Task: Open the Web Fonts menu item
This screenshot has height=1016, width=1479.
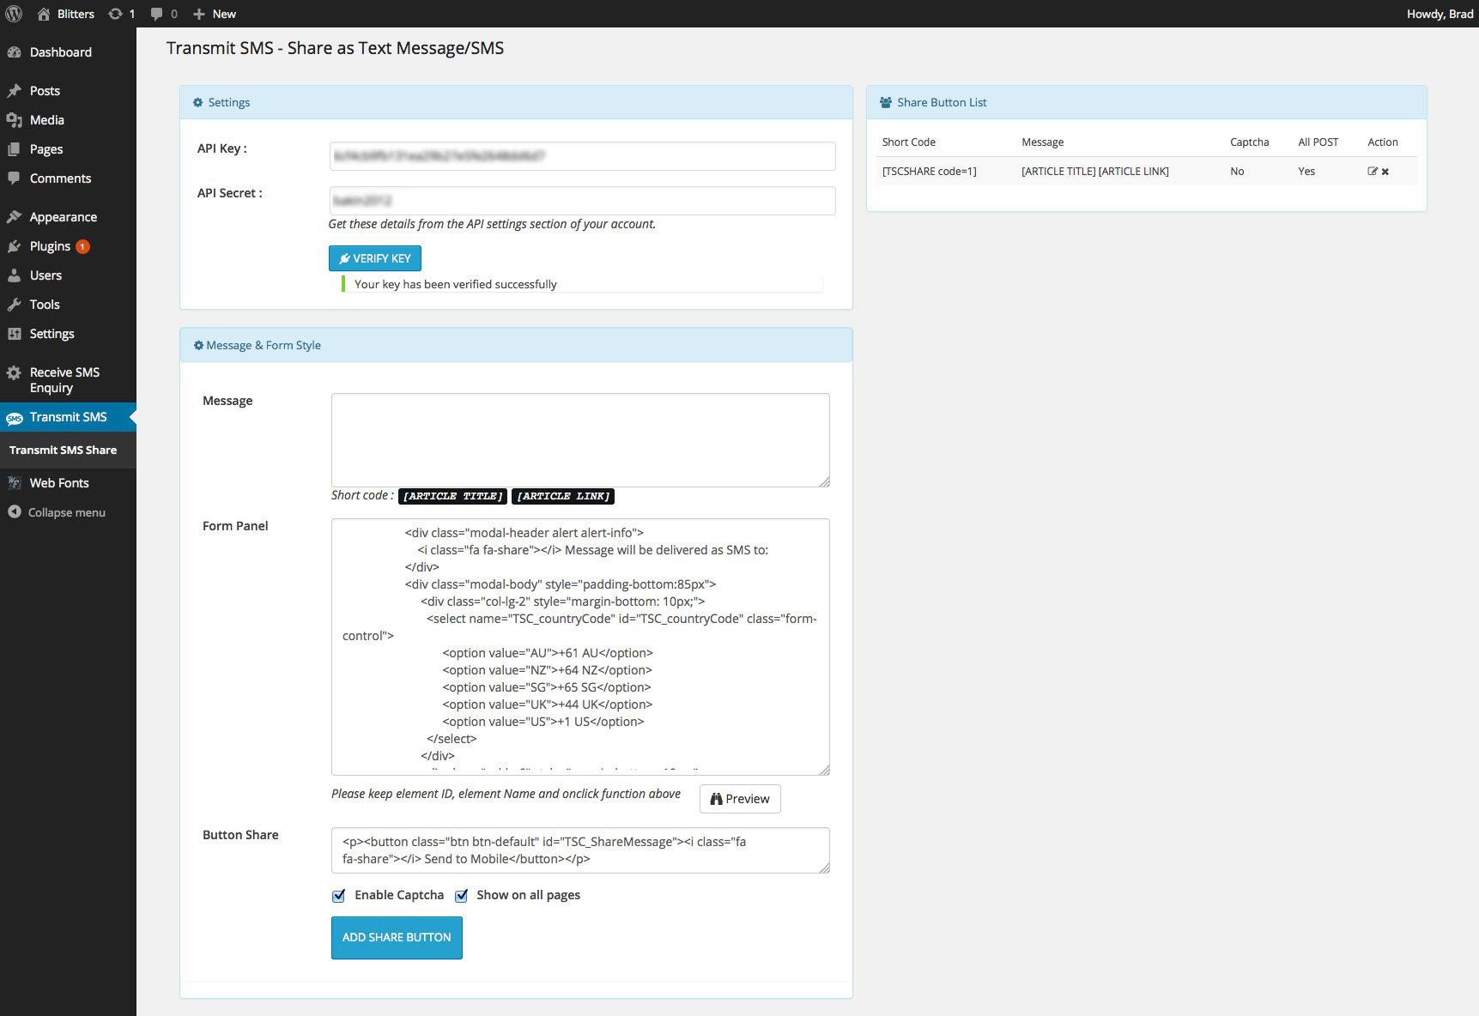Action: point(59,483)
